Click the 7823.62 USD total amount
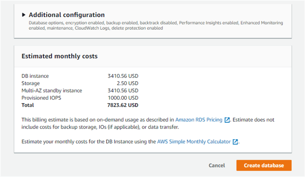Image resolution: width=305 pixels, height=177 pixels. point(123,105)
